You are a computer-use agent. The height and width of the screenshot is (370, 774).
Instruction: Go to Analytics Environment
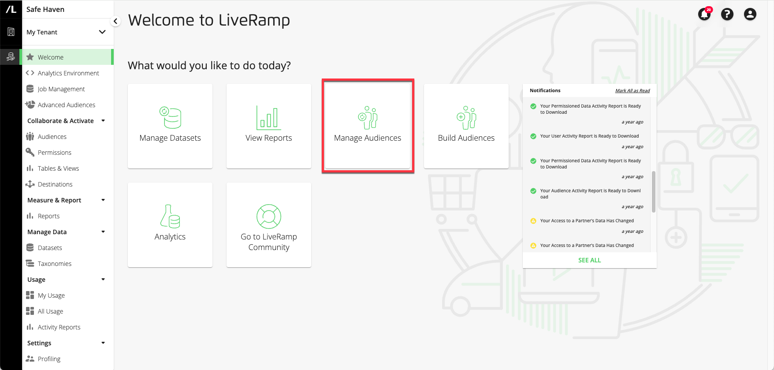pyautogui.click(x=68, y=73)
